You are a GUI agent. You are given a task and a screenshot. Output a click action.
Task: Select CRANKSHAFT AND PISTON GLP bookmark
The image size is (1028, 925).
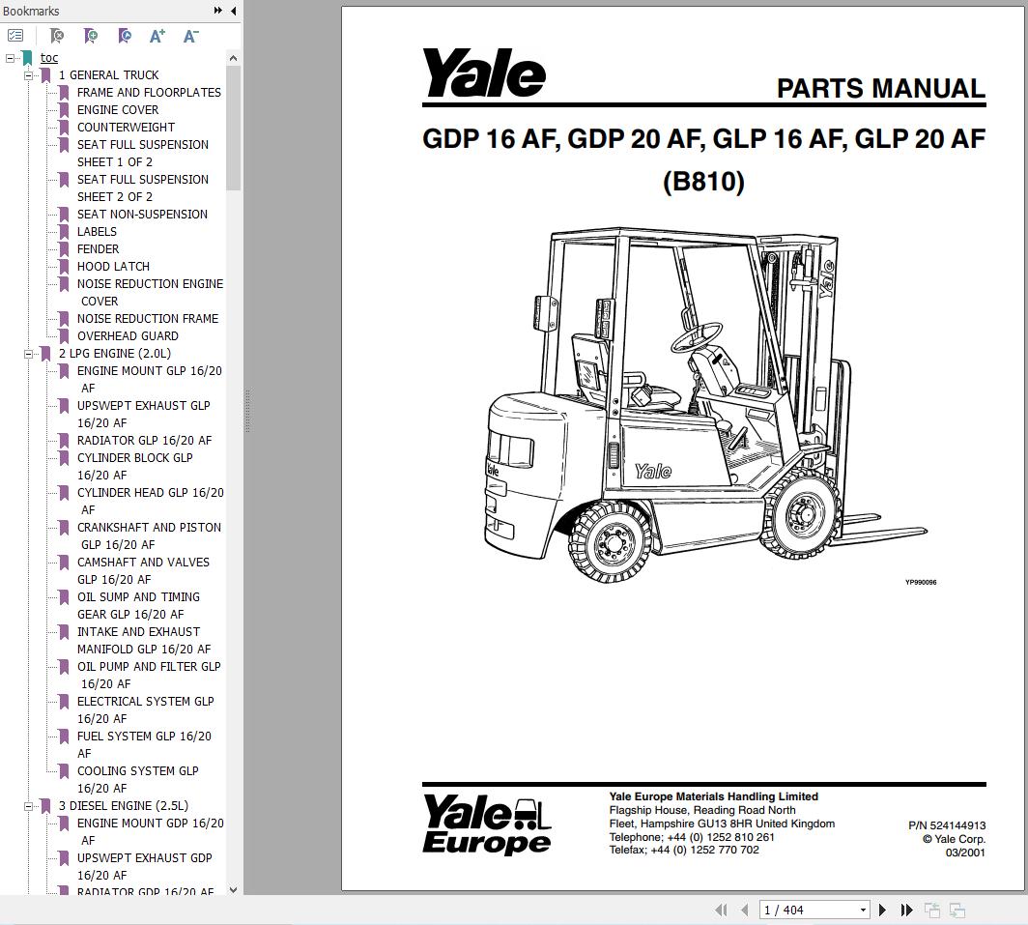coord(150,535)
